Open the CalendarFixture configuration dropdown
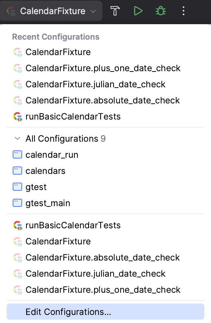This screenshot has width=211, height=323. pyautogui.click(x=50, y=11)
